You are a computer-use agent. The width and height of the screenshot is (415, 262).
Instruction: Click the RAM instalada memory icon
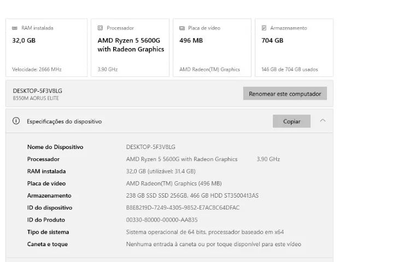(15, 28)
